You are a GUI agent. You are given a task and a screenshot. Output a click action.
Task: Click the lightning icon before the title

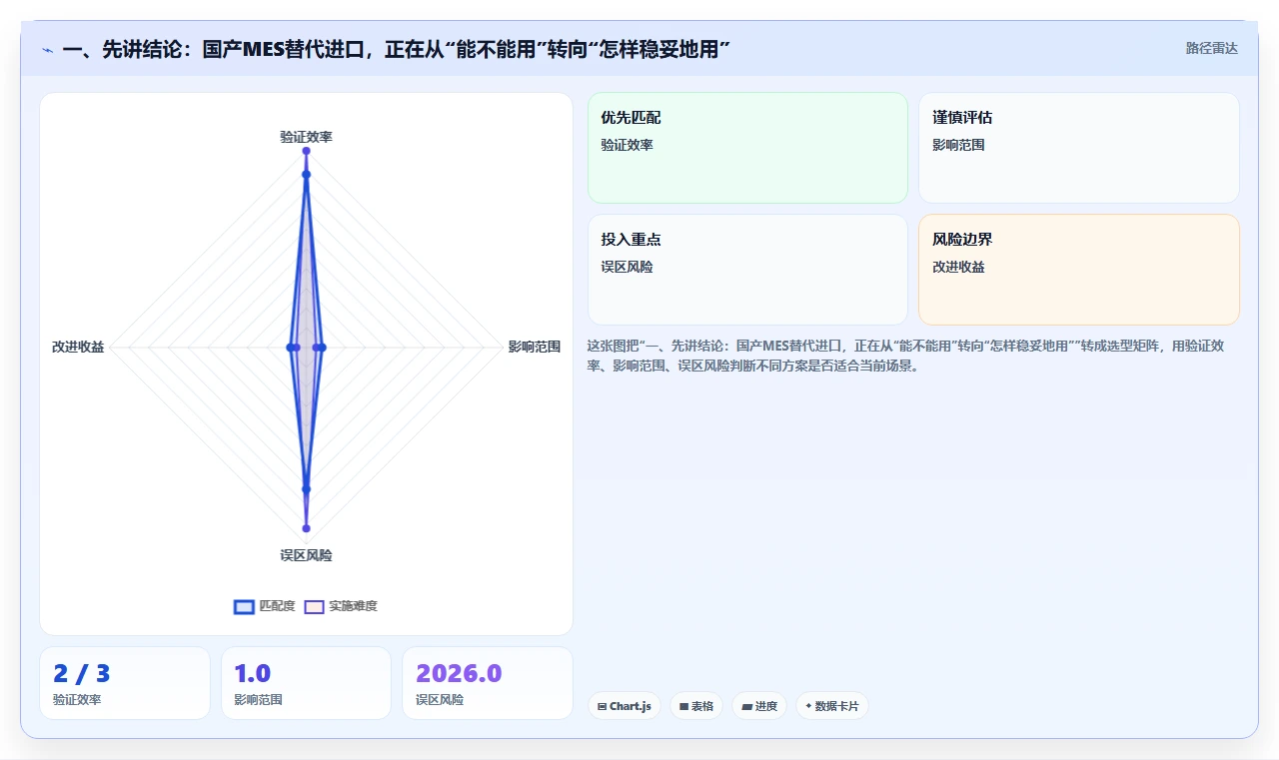47,49
